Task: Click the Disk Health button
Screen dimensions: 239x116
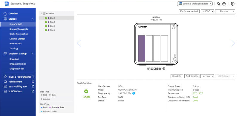Action: click(x=192, y=76)
